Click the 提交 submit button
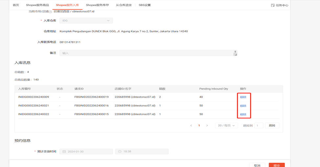This screenshot has height=167, width=320. click(x=276, y=165)
